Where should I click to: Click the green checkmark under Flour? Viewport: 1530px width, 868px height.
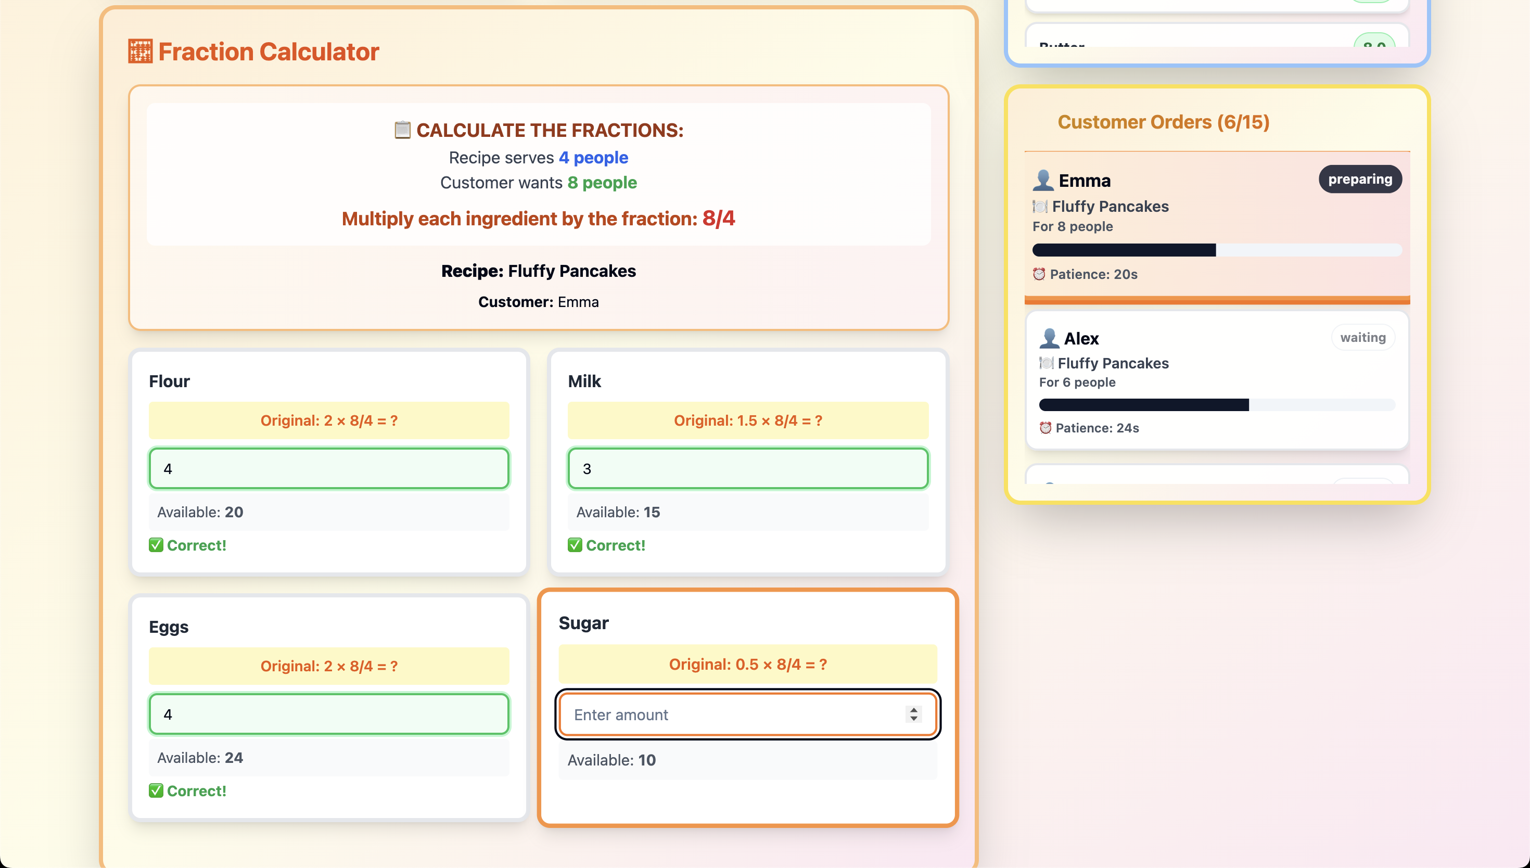coord(156,545)
